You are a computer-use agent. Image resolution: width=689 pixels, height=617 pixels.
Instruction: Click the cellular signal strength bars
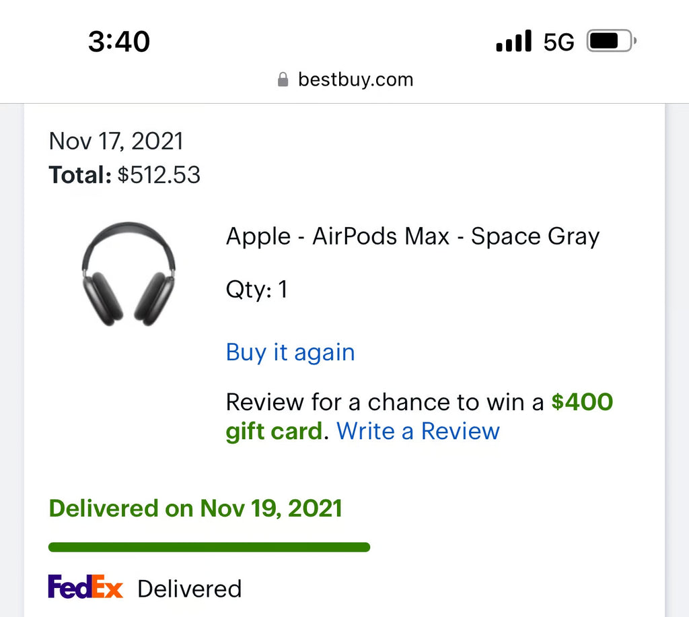point(513,42)
